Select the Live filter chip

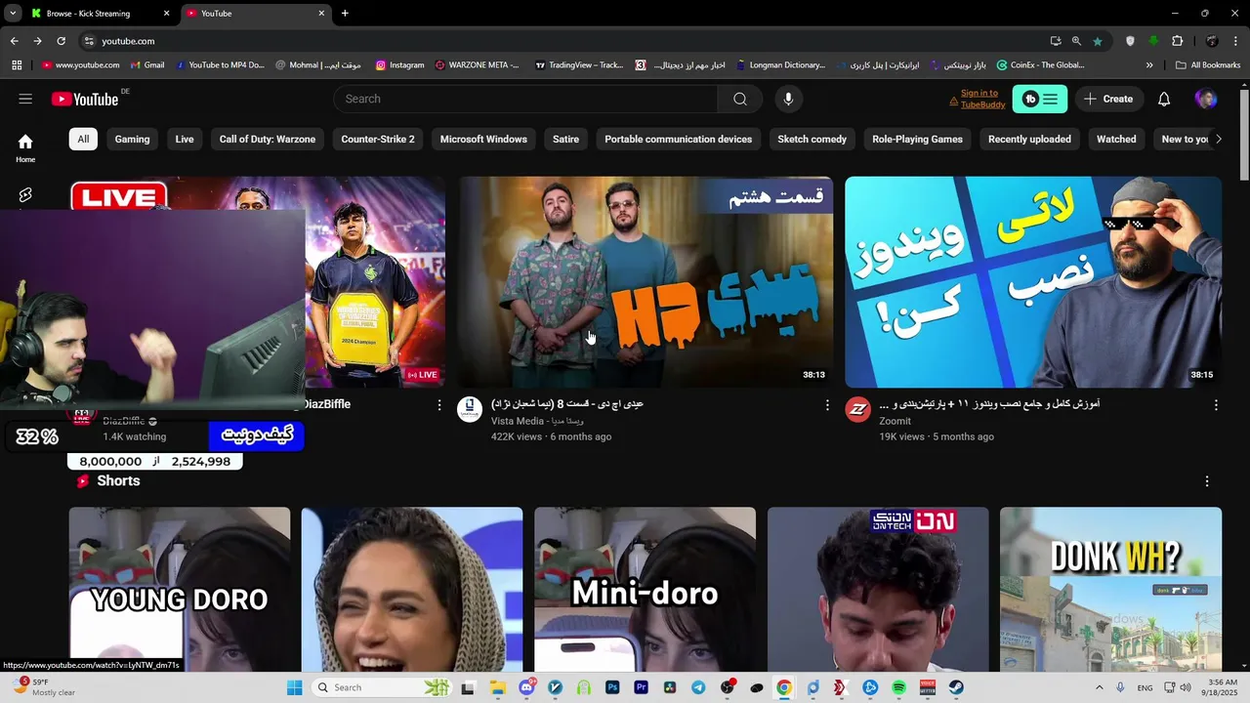pos(185,139)
